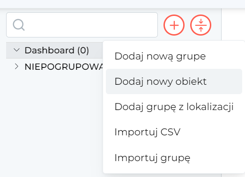Select the Dashboard (0) tree row

click(x=54, y=50)
